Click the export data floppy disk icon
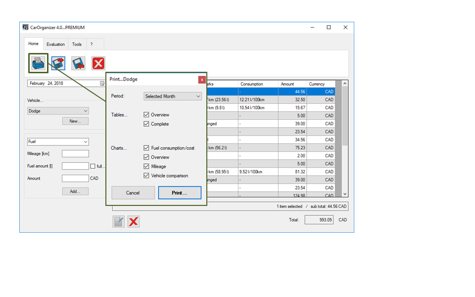Image resolution: width=475 pixels, height=297 pixels. 58,63
